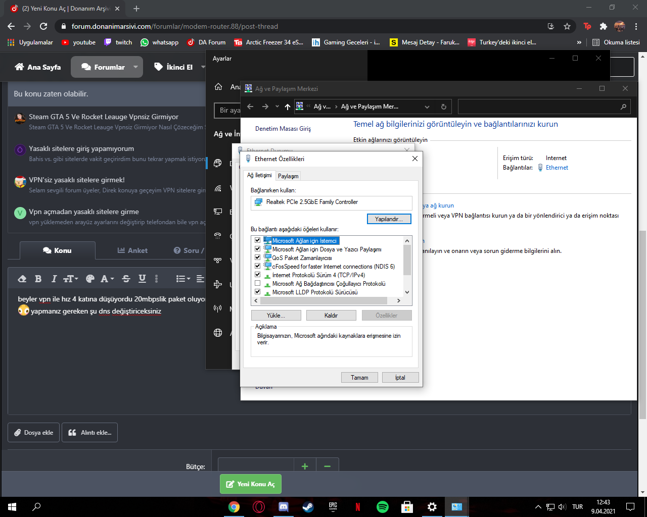The height and width of the screenshot is (517, 647).
Task: Click the search box in Ağ ve Paylaşım Merkezi
Action: coord(544,107)
